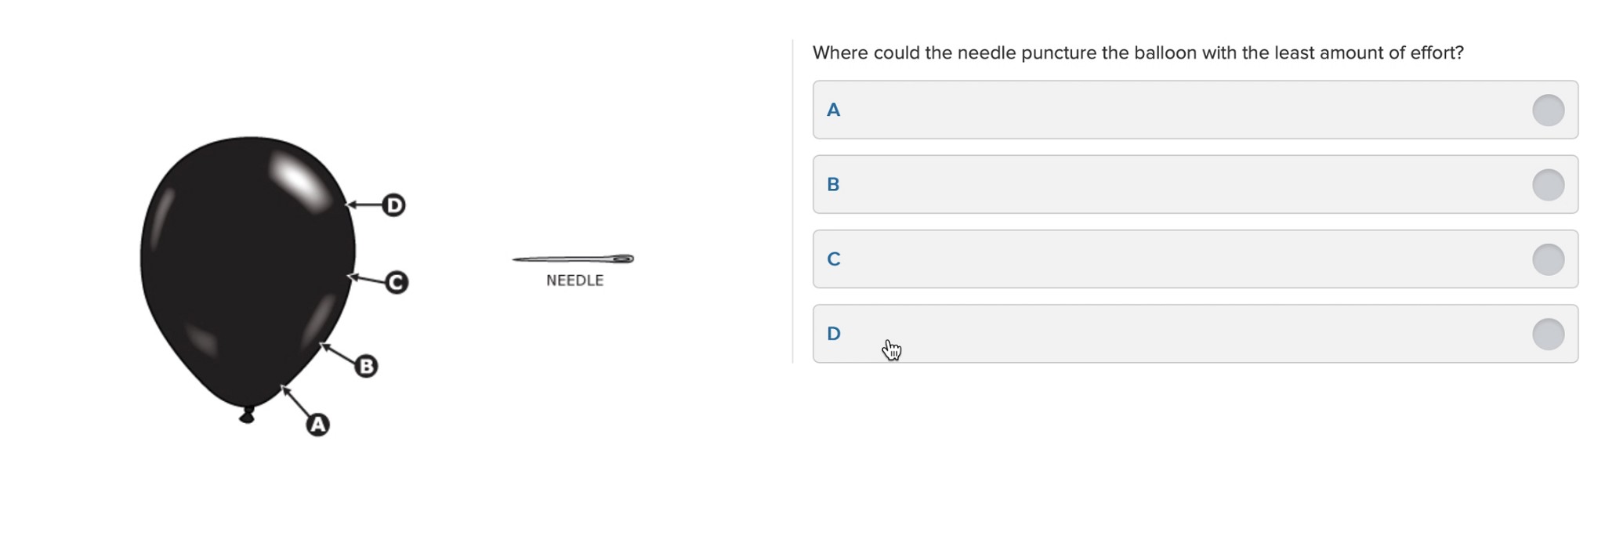This screenshot has width=1605, height=550.
Task: Choose the answer option labeled D
Action: pyautogui.click(x=1195, y=334)
